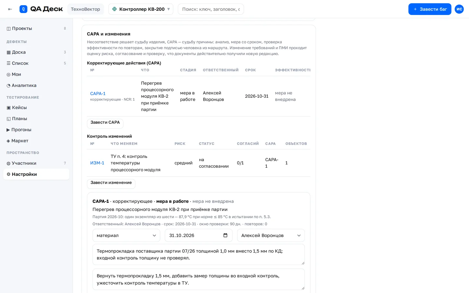Open the Аналитика section

(x=36, y=85)
